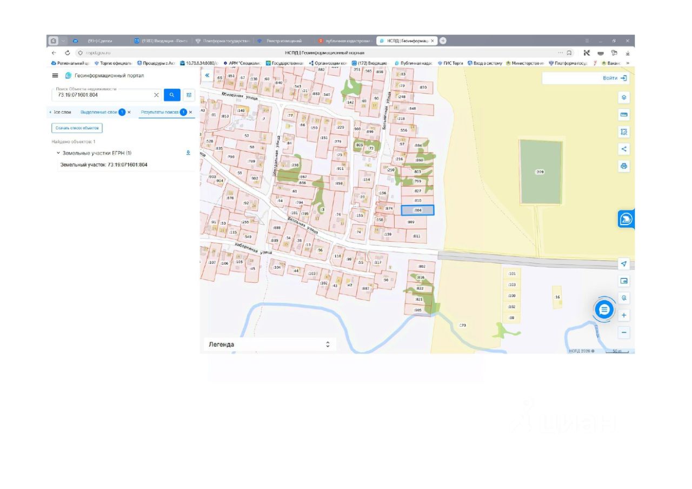The image size is (692, 489).
Task: Click the Геоинформационный портал logo icon
Action: point(68,75)
